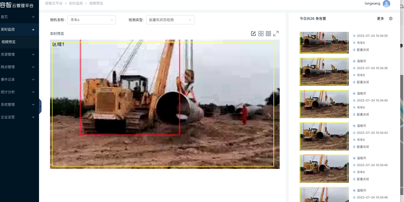The image size is (404, 202).
Task: Click the longxiang username
Action: coord(372,4)
